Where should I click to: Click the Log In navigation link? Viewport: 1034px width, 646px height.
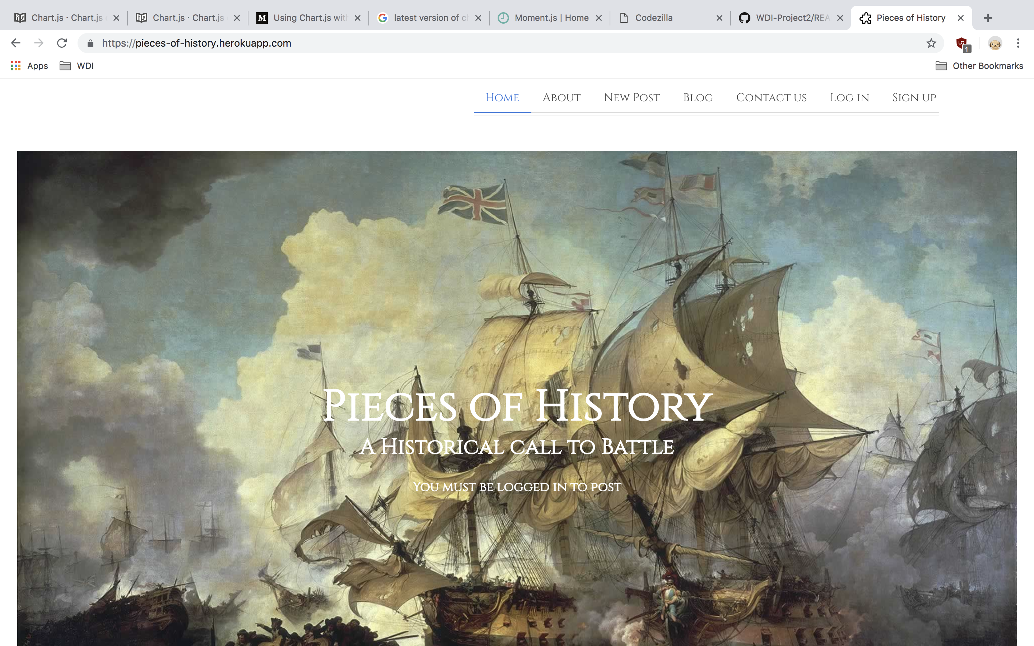point(849,97)
